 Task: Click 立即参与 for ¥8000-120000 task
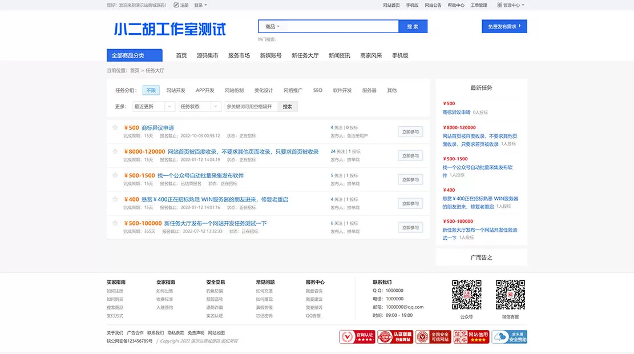pos(410,155)
